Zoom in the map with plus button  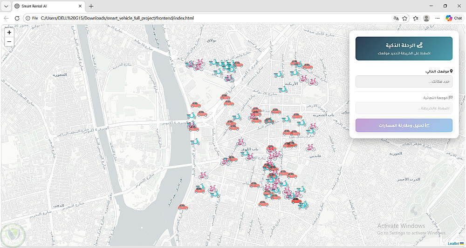(9, 32)
